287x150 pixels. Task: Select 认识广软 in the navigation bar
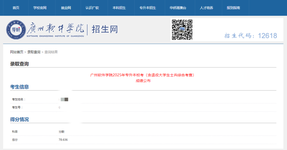(92, 8)
